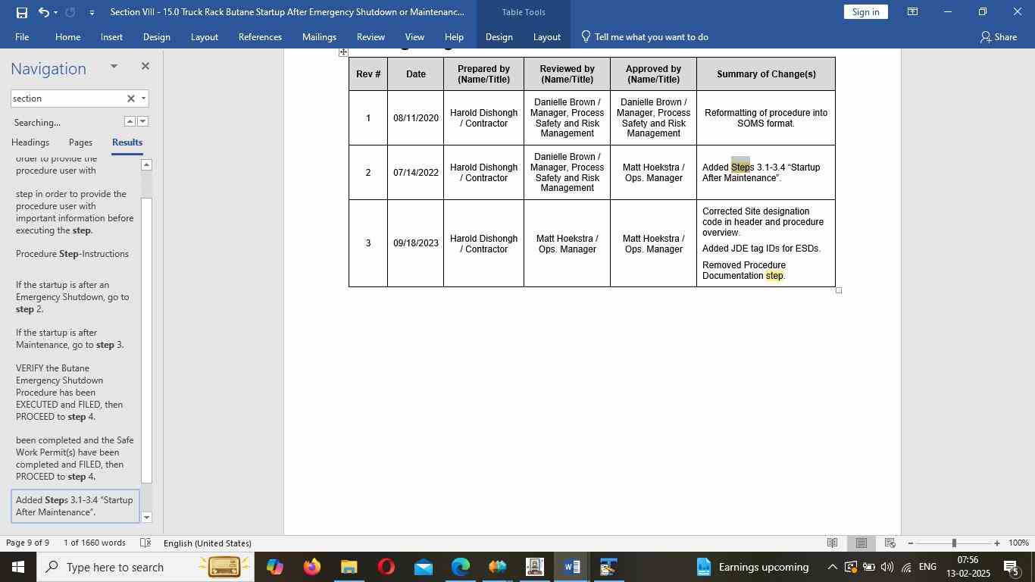Open Firefox from the taskbar
The width and height of the screenshot is (1035, 582).
pos(311,567)
